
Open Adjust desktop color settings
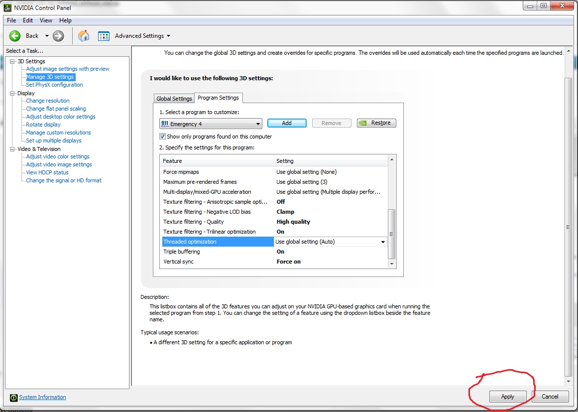point(60,117)
